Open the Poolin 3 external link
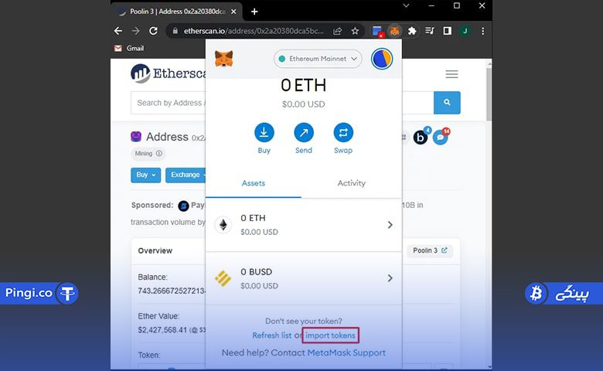 (430, 250)
